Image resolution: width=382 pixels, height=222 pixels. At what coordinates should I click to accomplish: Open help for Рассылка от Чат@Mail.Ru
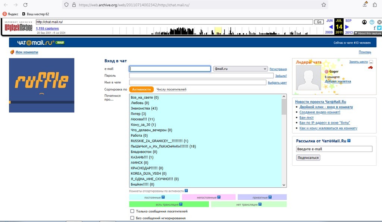click(x=349, y=140)
